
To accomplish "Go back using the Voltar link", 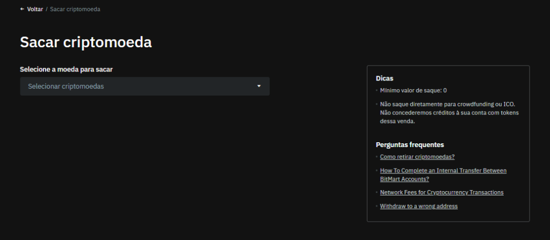I will pyautogui.click(x=35, y=10).
